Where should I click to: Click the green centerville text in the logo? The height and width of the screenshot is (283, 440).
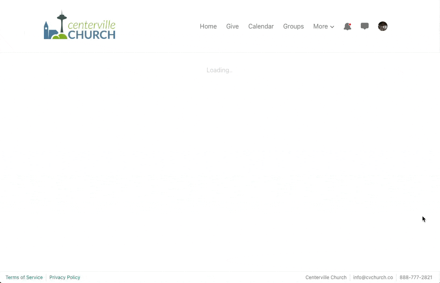[x=92, y=25]
